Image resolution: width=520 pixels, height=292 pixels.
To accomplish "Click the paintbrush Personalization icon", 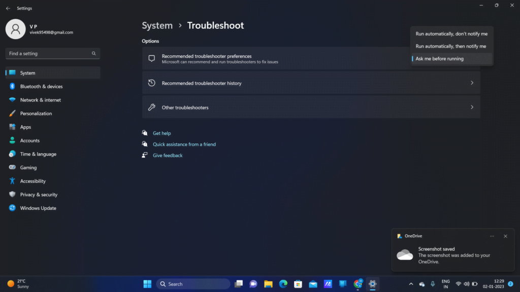I will click(12, 113).
